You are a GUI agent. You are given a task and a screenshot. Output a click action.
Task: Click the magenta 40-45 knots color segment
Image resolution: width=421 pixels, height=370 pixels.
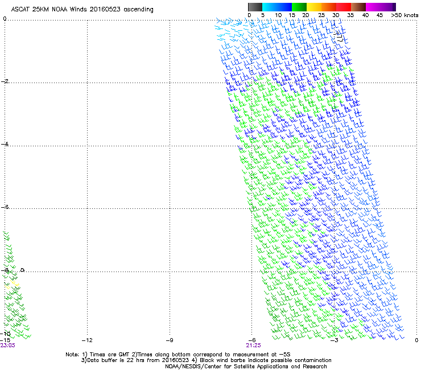click(373, 7)
